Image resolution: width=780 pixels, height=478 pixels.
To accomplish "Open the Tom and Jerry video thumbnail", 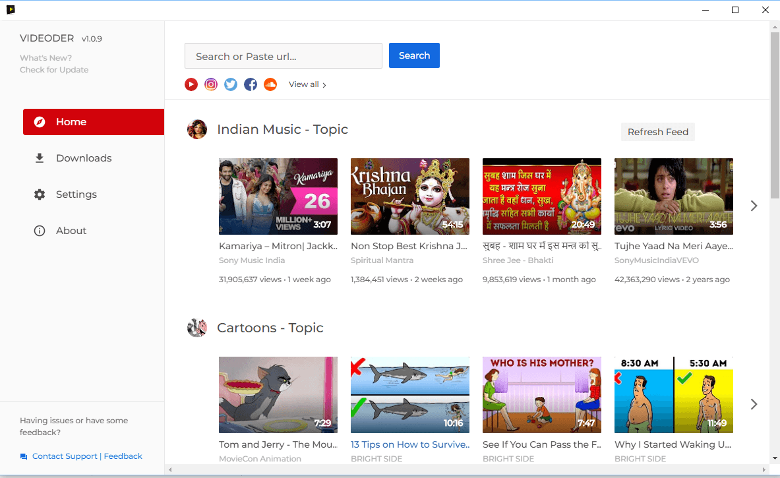I will tap(278, 395).
